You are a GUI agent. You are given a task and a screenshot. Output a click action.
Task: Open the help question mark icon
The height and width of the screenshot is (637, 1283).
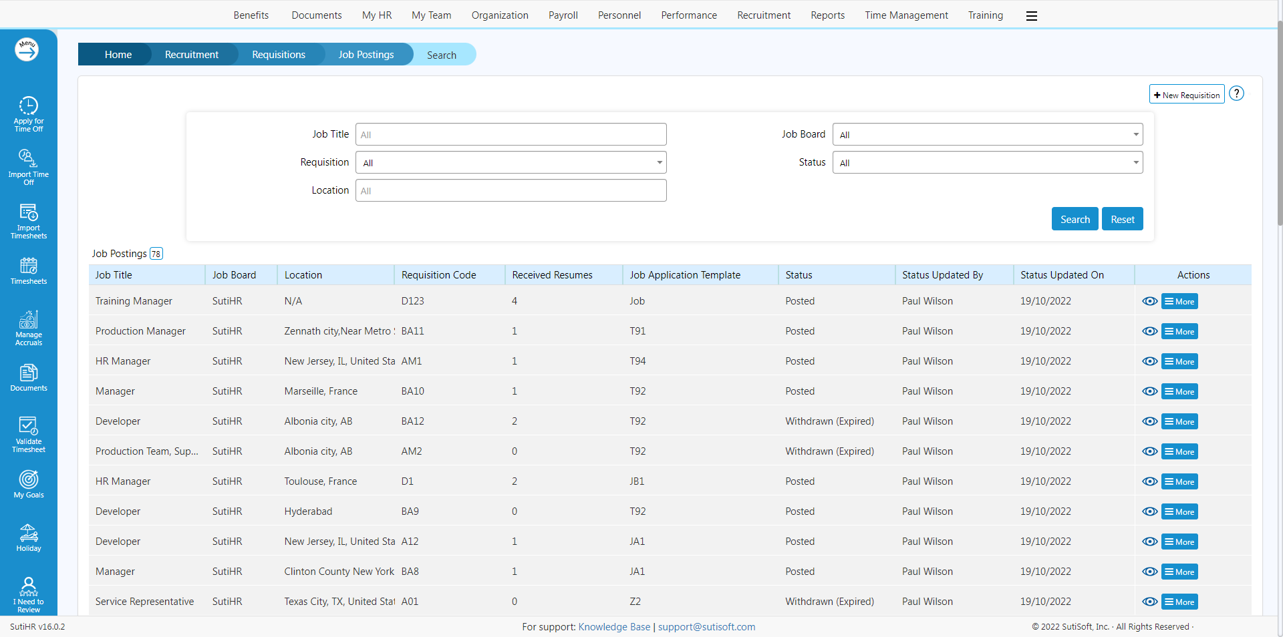[x=1236, y=93]
